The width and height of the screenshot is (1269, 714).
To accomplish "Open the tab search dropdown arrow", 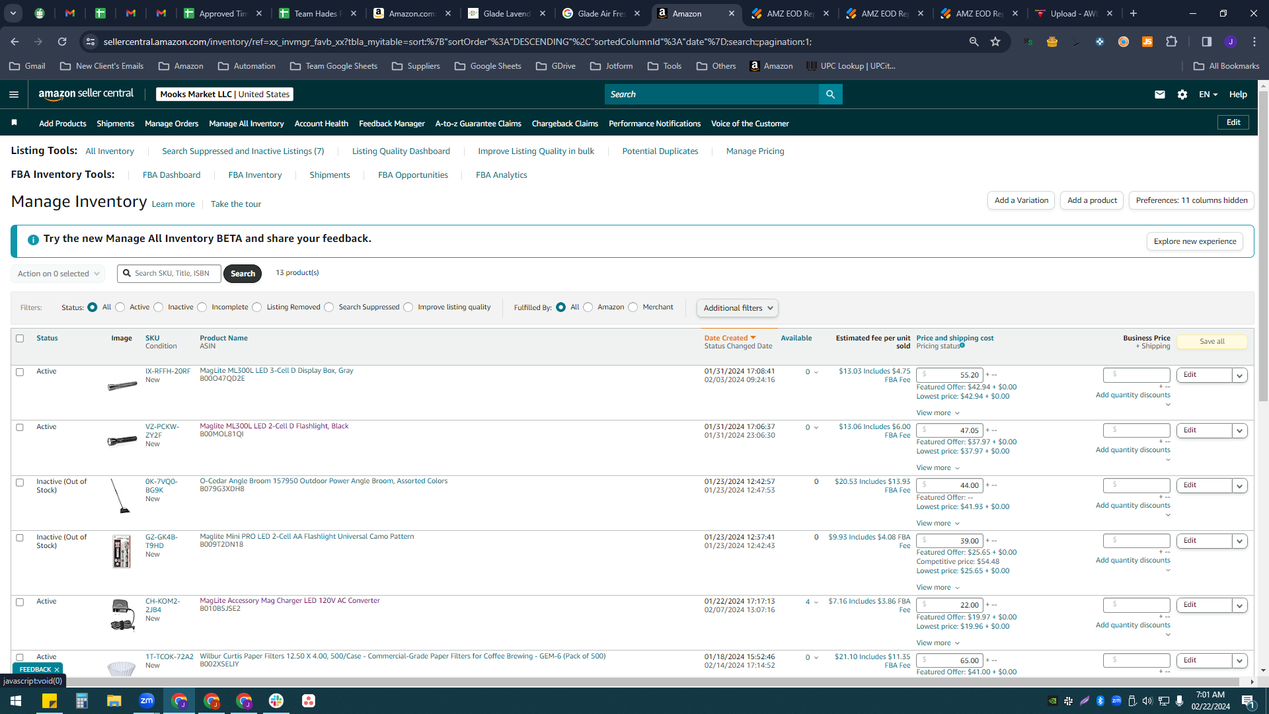I will (13, 13).
